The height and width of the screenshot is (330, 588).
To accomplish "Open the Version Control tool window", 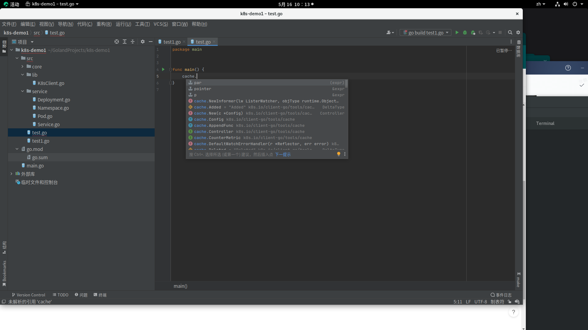I will click(x=28, y=295).
